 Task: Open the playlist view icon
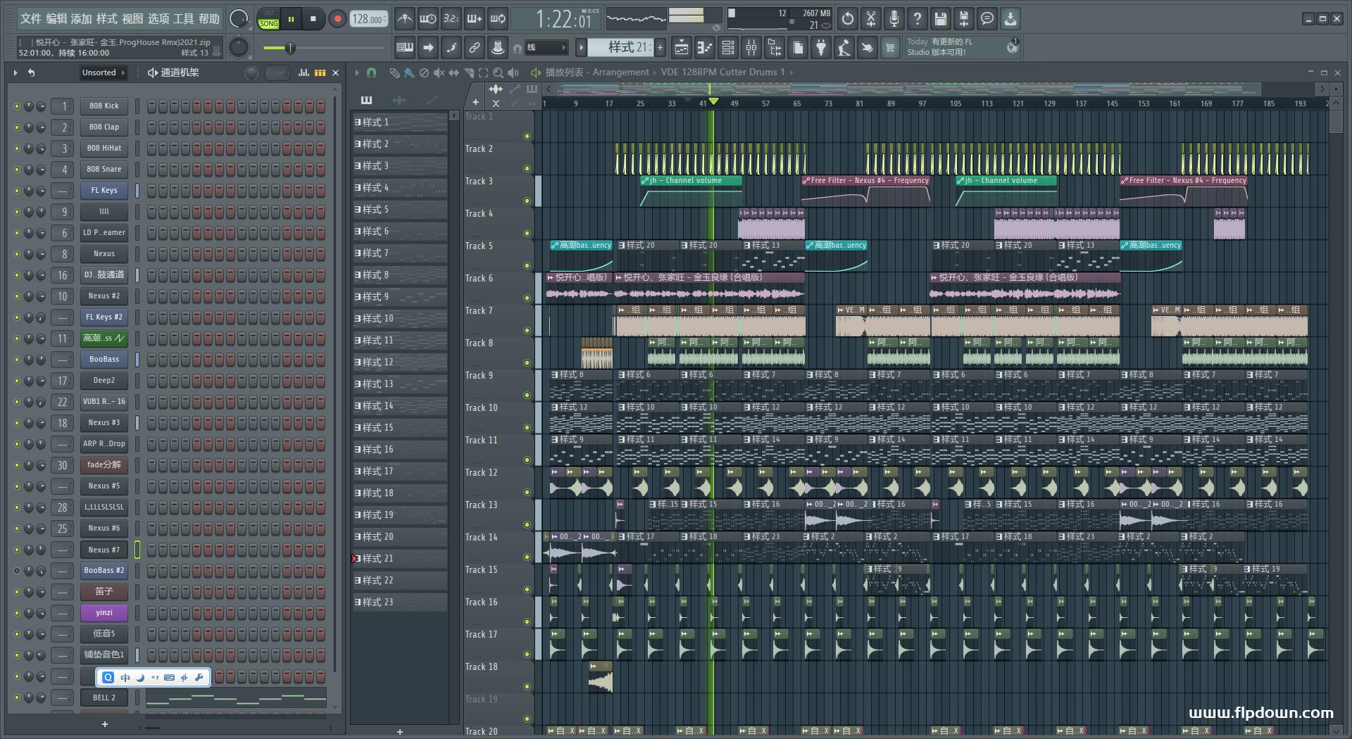coord(682,48)
